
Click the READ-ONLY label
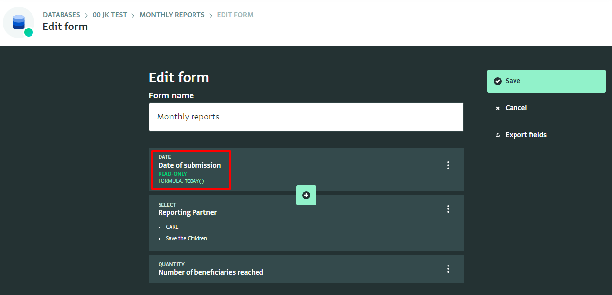pyautogui.click(x=173, y=174)
